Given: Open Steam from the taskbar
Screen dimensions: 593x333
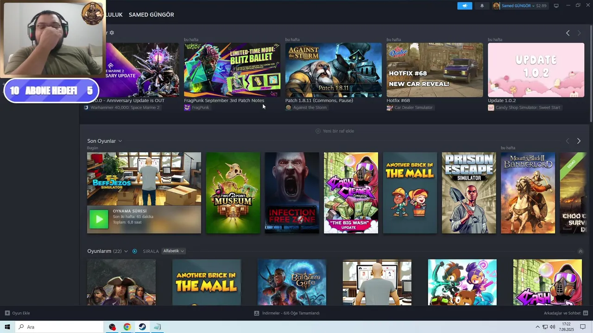Looking at the screenshot, I should (x=142, y=327).
